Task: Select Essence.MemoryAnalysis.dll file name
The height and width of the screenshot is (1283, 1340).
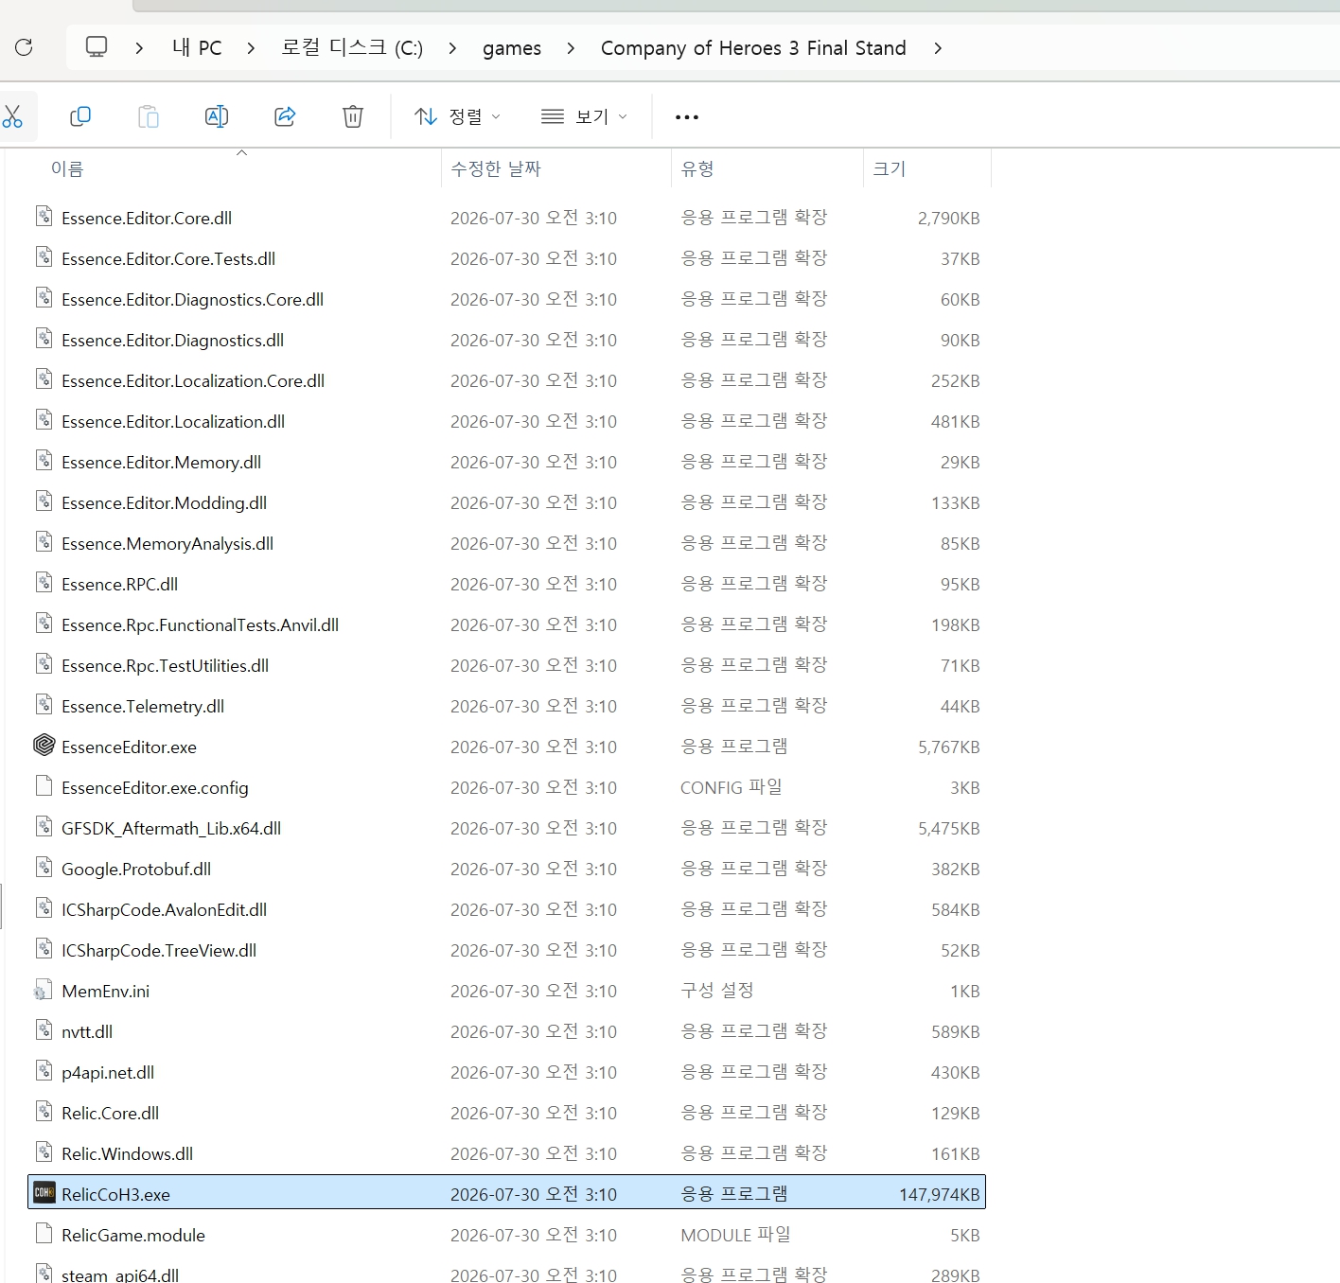Action: tap(167, 543)
